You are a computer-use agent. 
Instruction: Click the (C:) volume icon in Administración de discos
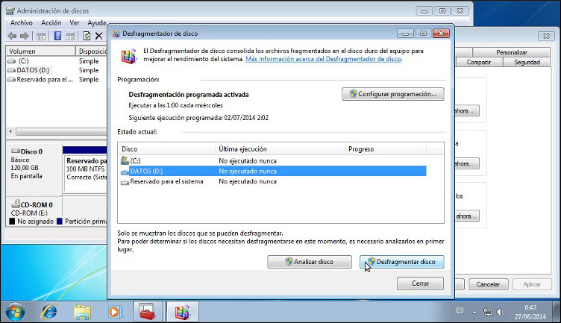pos(12,61)
